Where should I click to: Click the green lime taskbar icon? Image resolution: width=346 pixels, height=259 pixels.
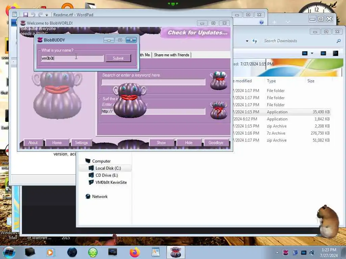click(93, 252)
